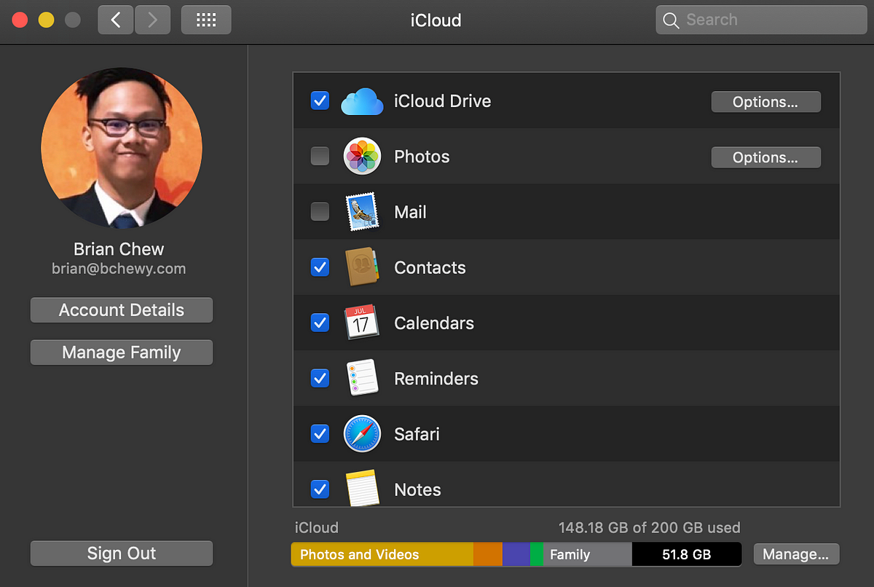
Task: Uncheck the Notes checkbox
Action: (320, 489)
